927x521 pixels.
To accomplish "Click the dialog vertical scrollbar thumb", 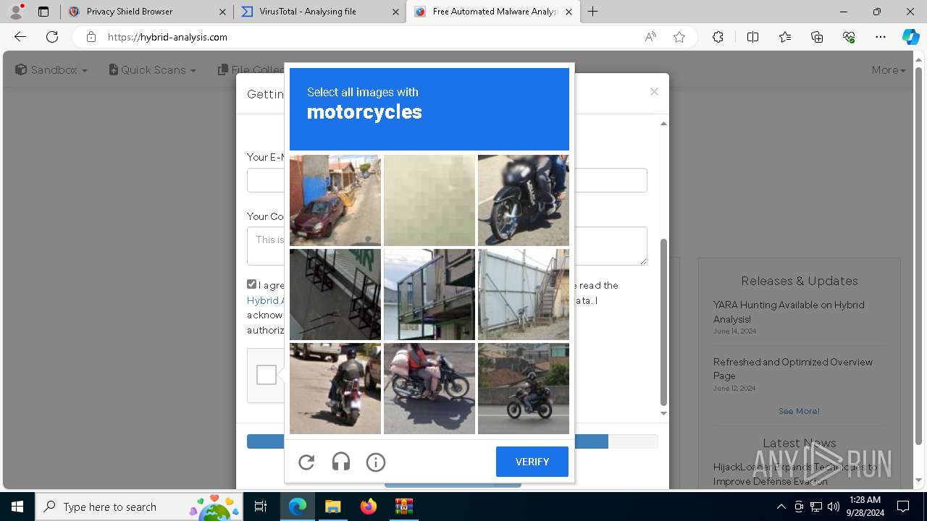I will click(663, 322).
